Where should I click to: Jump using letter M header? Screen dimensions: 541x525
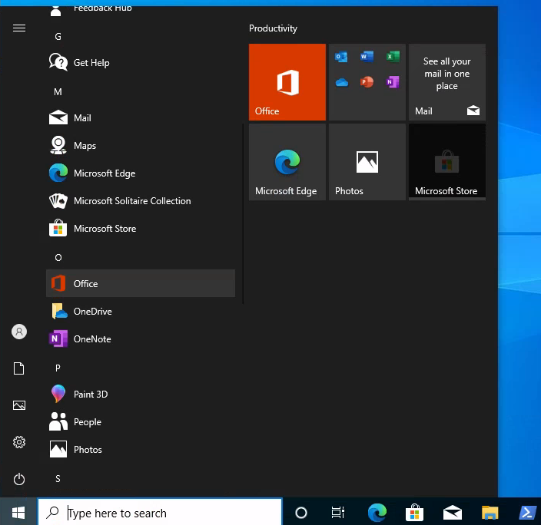coord(58,91)
